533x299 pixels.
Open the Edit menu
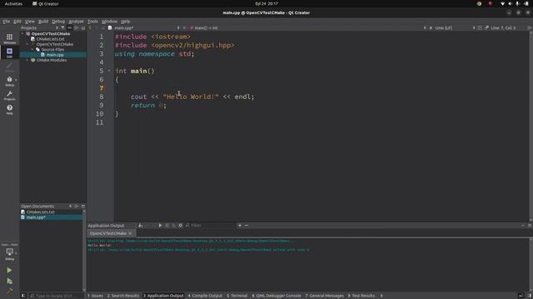coord(17,22)
